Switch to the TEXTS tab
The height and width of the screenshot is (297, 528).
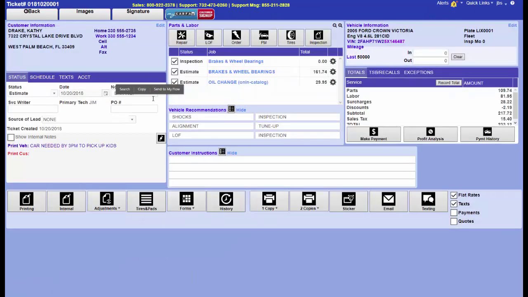pyautogui.click(x=66, y=77)
